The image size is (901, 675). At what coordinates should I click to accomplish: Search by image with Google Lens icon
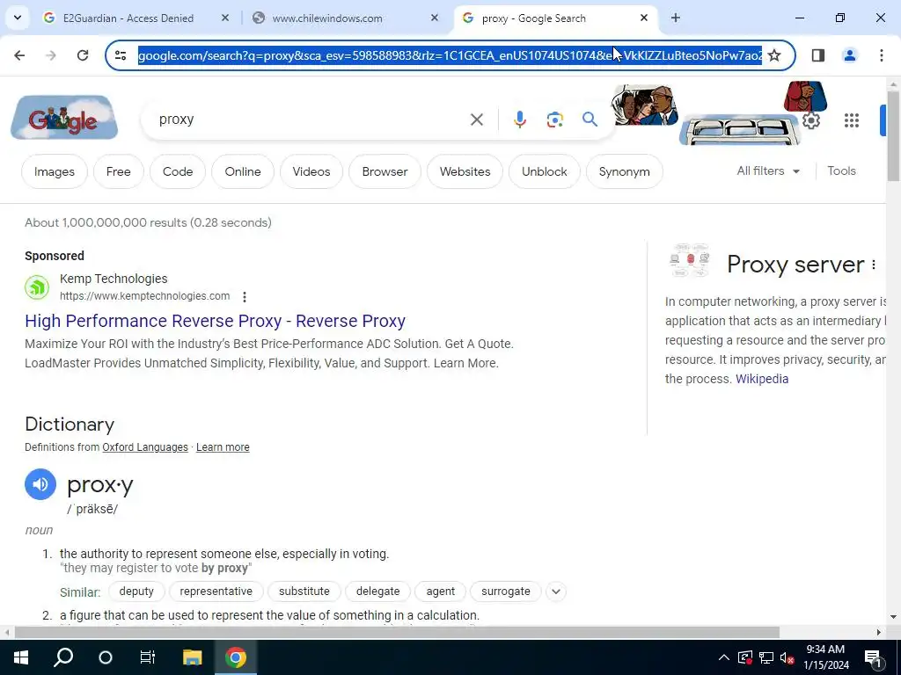pyautogui.click(x=554, y=120)
